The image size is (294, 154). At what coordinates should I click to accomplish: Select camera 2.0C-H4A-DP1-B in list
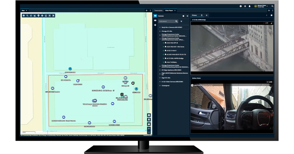tap(172, 43)
